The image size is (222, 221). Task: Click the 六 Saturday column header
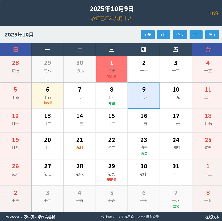tap(208, 50)
